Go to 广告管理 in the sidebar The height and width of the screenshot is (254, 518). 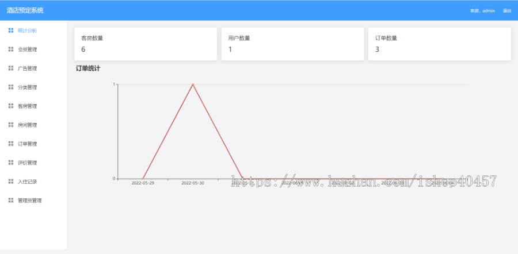tap(33, 68)
